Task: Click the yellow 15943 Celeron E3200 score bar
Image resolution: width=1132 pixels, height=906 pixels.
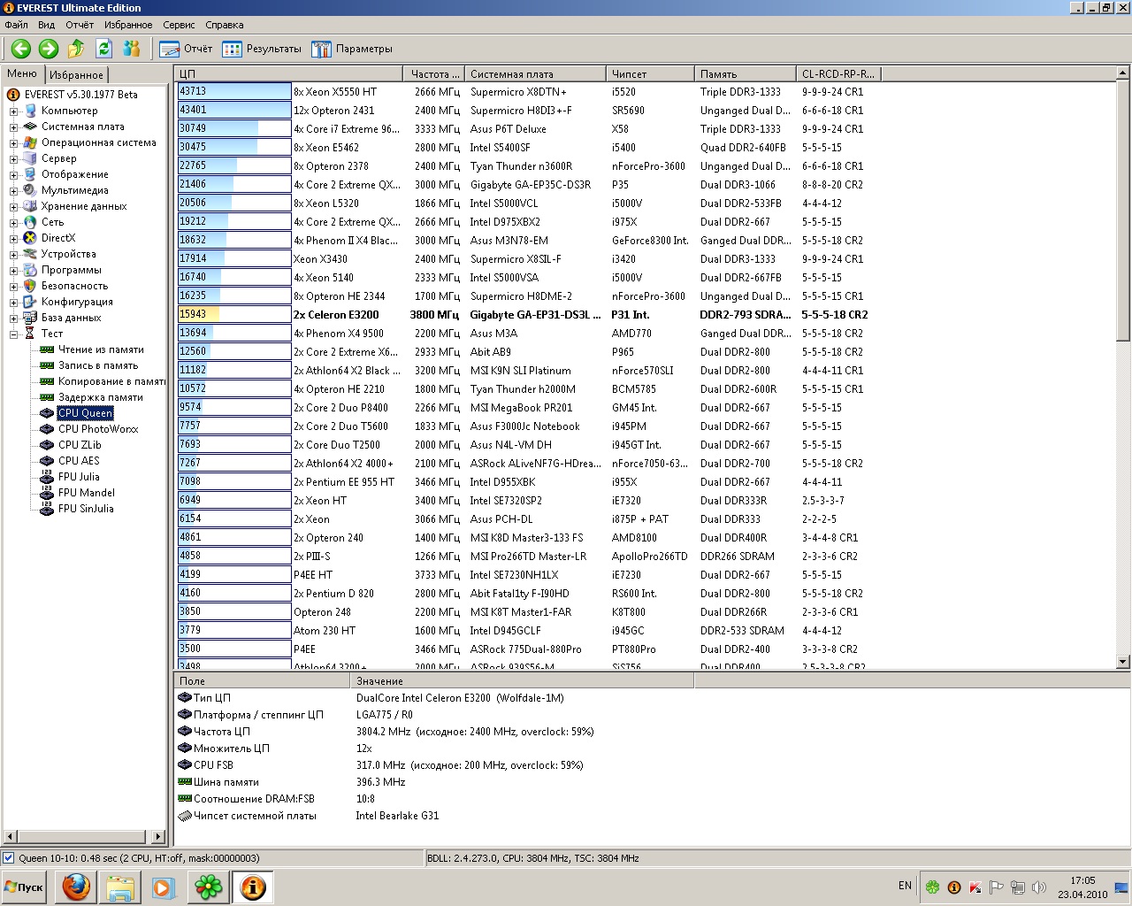Action: click(x=234, y=315)
